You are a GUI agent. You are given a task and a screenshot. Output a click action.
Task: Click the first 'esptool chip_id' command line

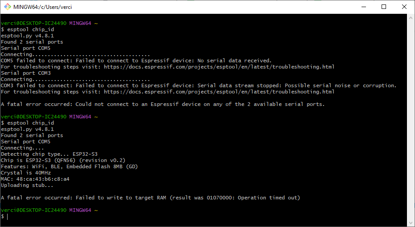[28, 29]
